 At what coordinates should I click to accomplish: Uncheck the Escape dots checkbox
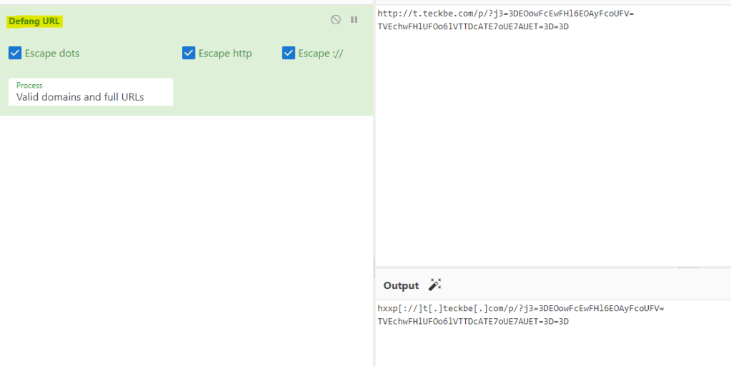(15, 53)
